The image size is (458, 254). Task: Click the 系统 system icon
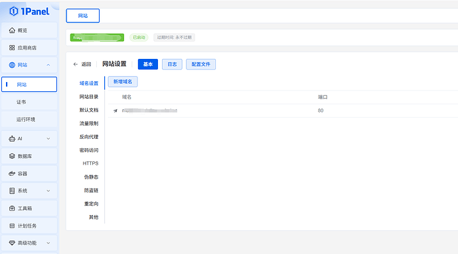(x=12, y=191)
